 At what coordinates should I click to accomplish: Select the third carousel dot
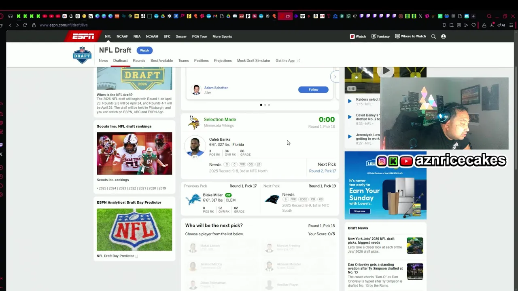point(269,105)
